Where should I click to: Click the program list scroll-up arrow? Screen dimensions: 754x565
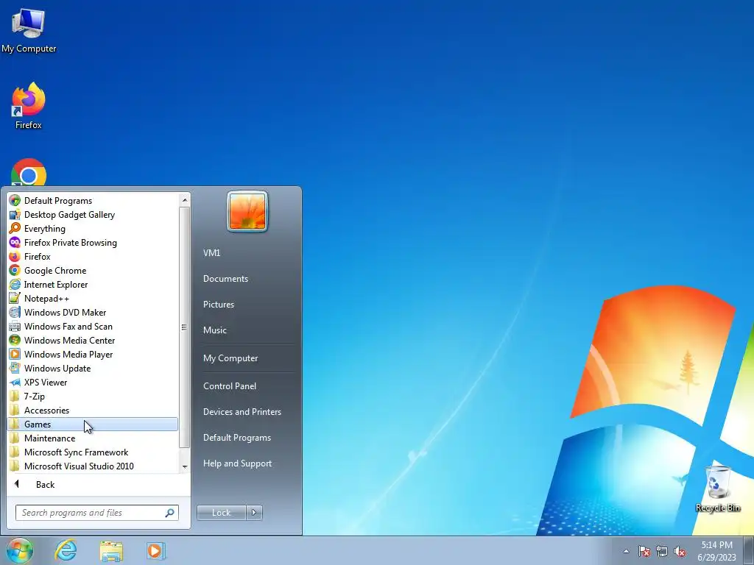(x=185, y=200)
